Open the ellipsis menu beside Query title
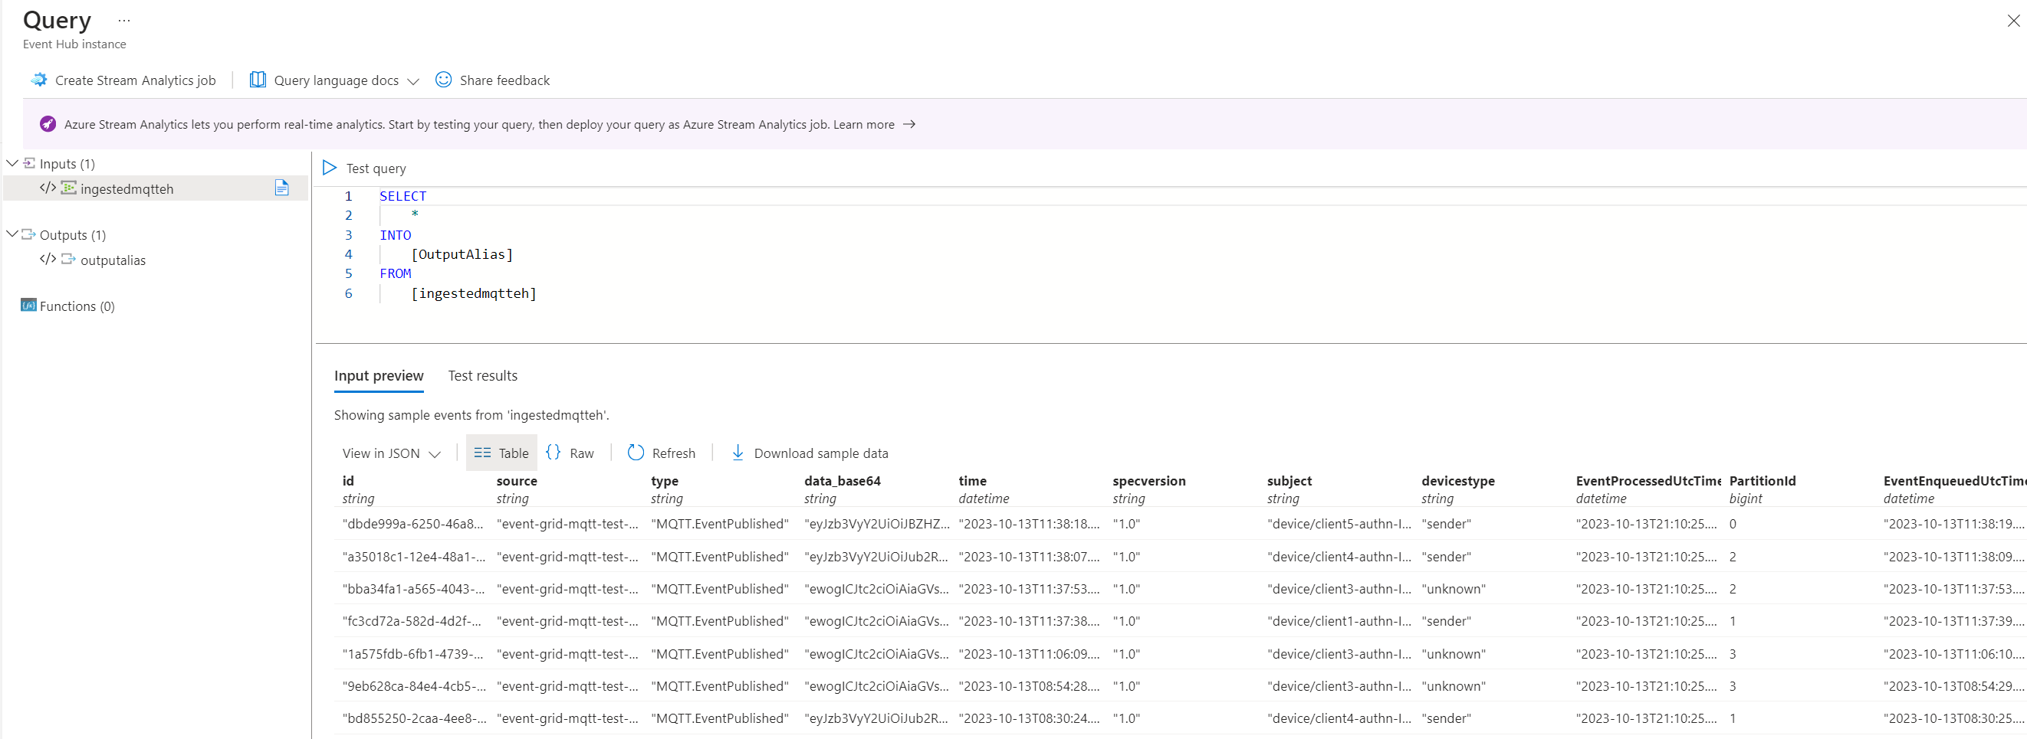 (x=123, y=21)
